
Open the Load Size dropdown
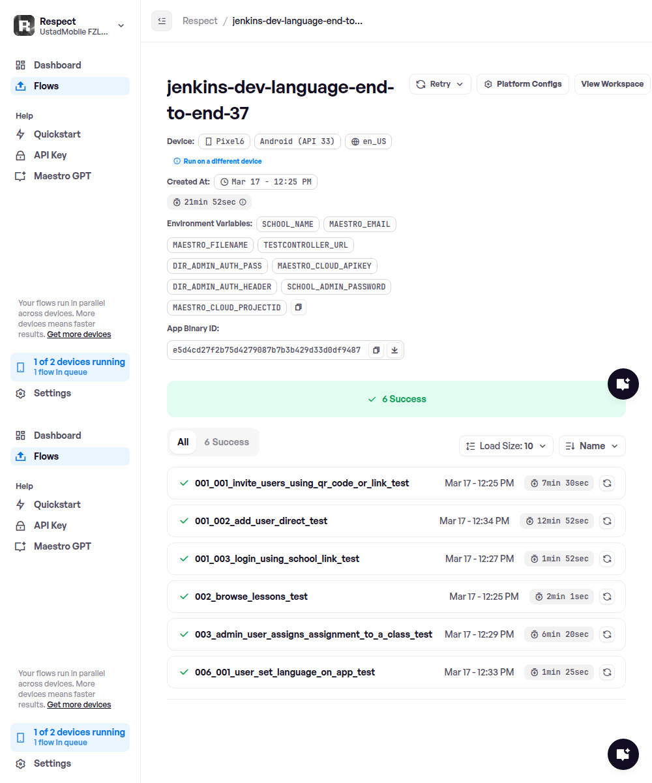point(506,446)
